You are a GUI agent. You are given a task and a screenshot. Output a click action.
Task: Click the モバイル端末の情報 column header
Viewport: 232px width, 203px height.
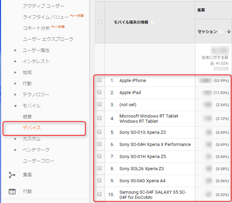tap(131, 22)
